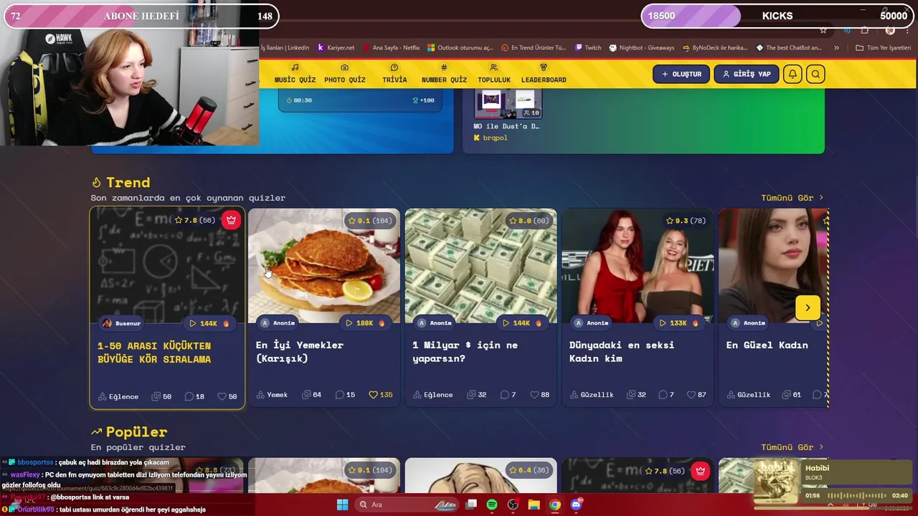
Task: Click the 9.3 star rating badge
Action: (x=685, y=220)
